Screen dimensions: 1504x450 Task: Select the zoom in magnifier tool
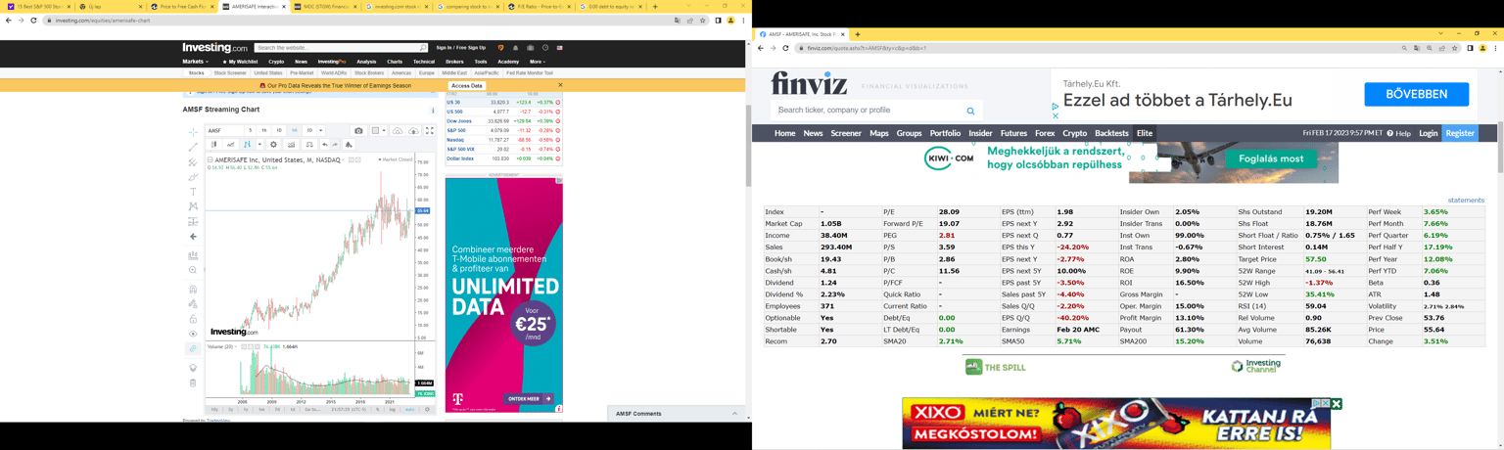point(193,270)
